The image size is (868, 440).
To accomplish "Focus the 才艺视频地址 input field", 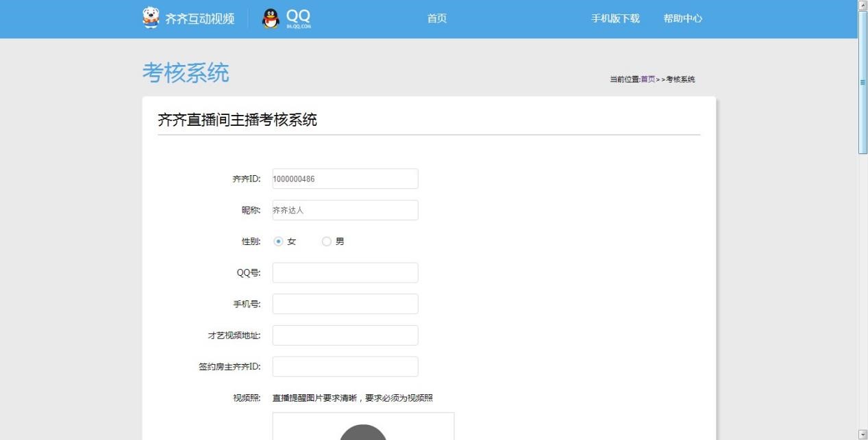I will point(345,335).
